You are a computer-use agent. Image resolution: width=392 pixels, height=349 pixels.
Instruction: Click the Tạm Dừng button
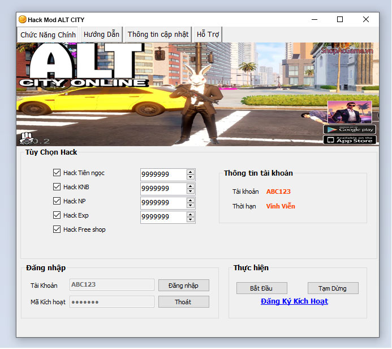pyautogui.click(x=333, y=288)
